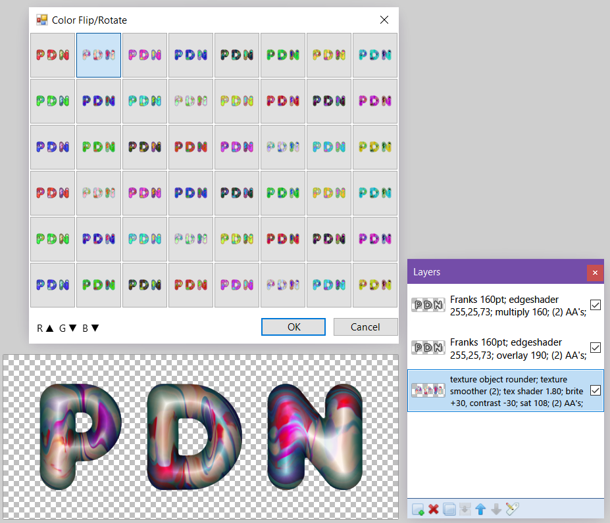
Task: Pick first-row sixth green PDN variant
Action: [283, 55]
